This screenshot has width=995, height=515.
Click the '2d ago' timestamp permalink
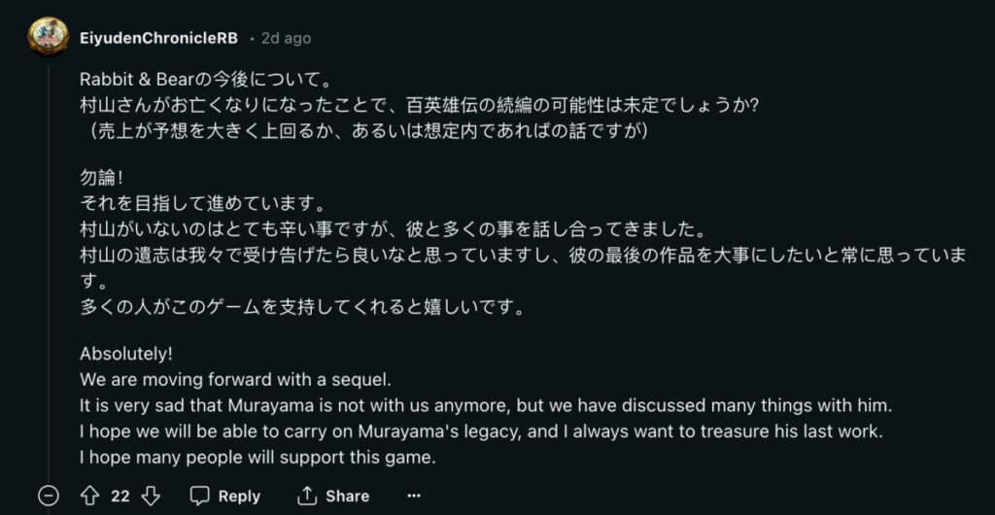[286, 38]
